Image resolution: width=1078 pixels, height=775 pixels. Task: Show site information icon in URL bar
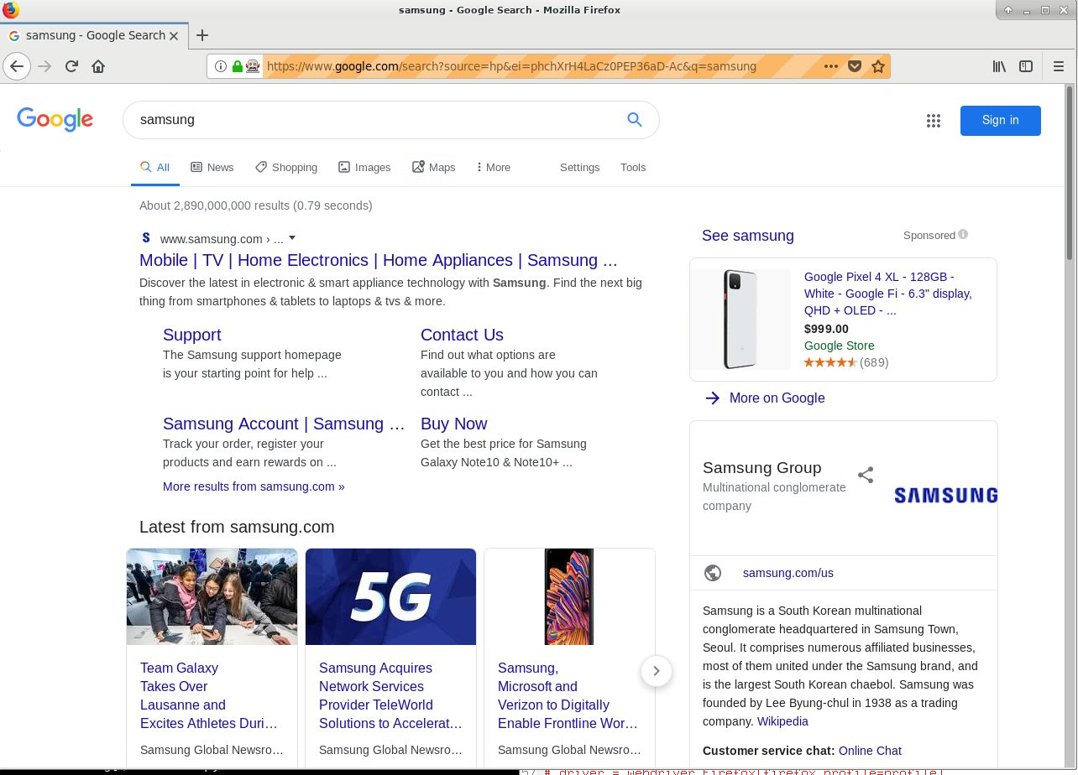point(220,66)
